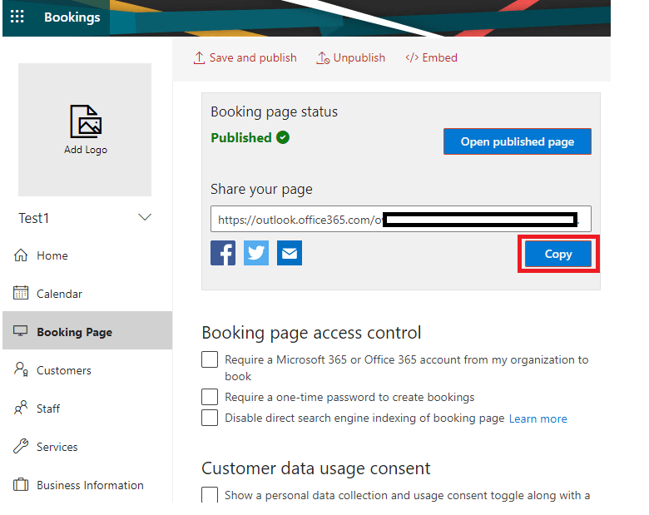Check personal data collection consent toggle option
Image resolution: width=649 pixels, height=515 pixels.
pyautogui.click(x=210, y=495)
